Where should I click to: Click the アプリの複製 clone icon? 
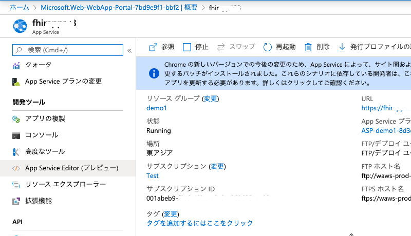click(16, 120)
